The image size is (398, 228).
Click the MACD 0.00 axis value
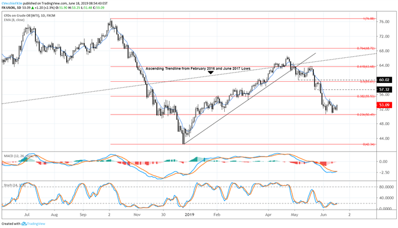(x=383, y=161)
